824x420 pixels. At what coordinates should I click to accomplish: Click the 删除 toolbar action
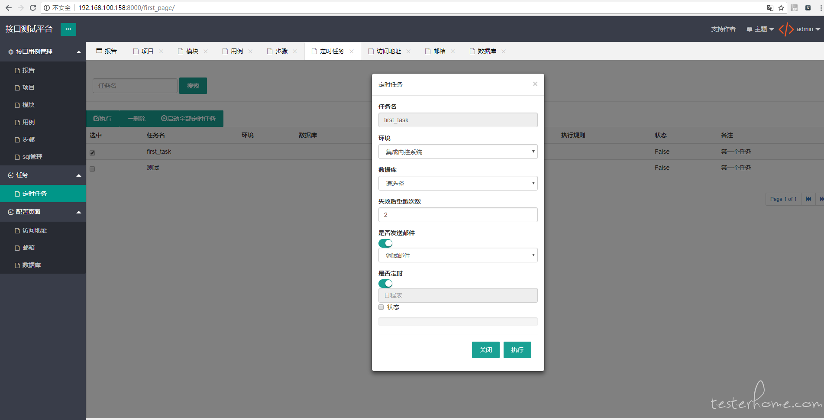point(136,118)
